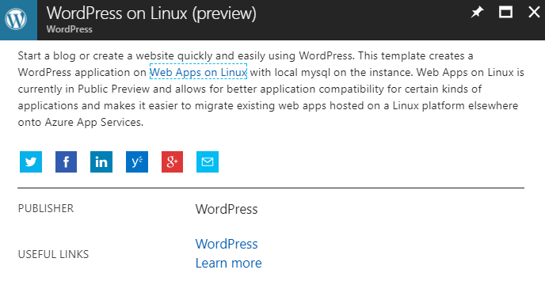Follow the Learn more link
This screenshot has width=545, height=300.
pyautogui.click(x=228, y=264)
